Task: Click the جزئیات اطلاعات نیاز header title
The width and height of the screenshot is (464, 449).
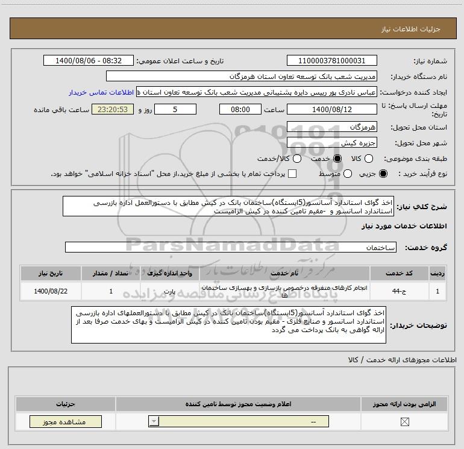Action: [x=411, y=29]
